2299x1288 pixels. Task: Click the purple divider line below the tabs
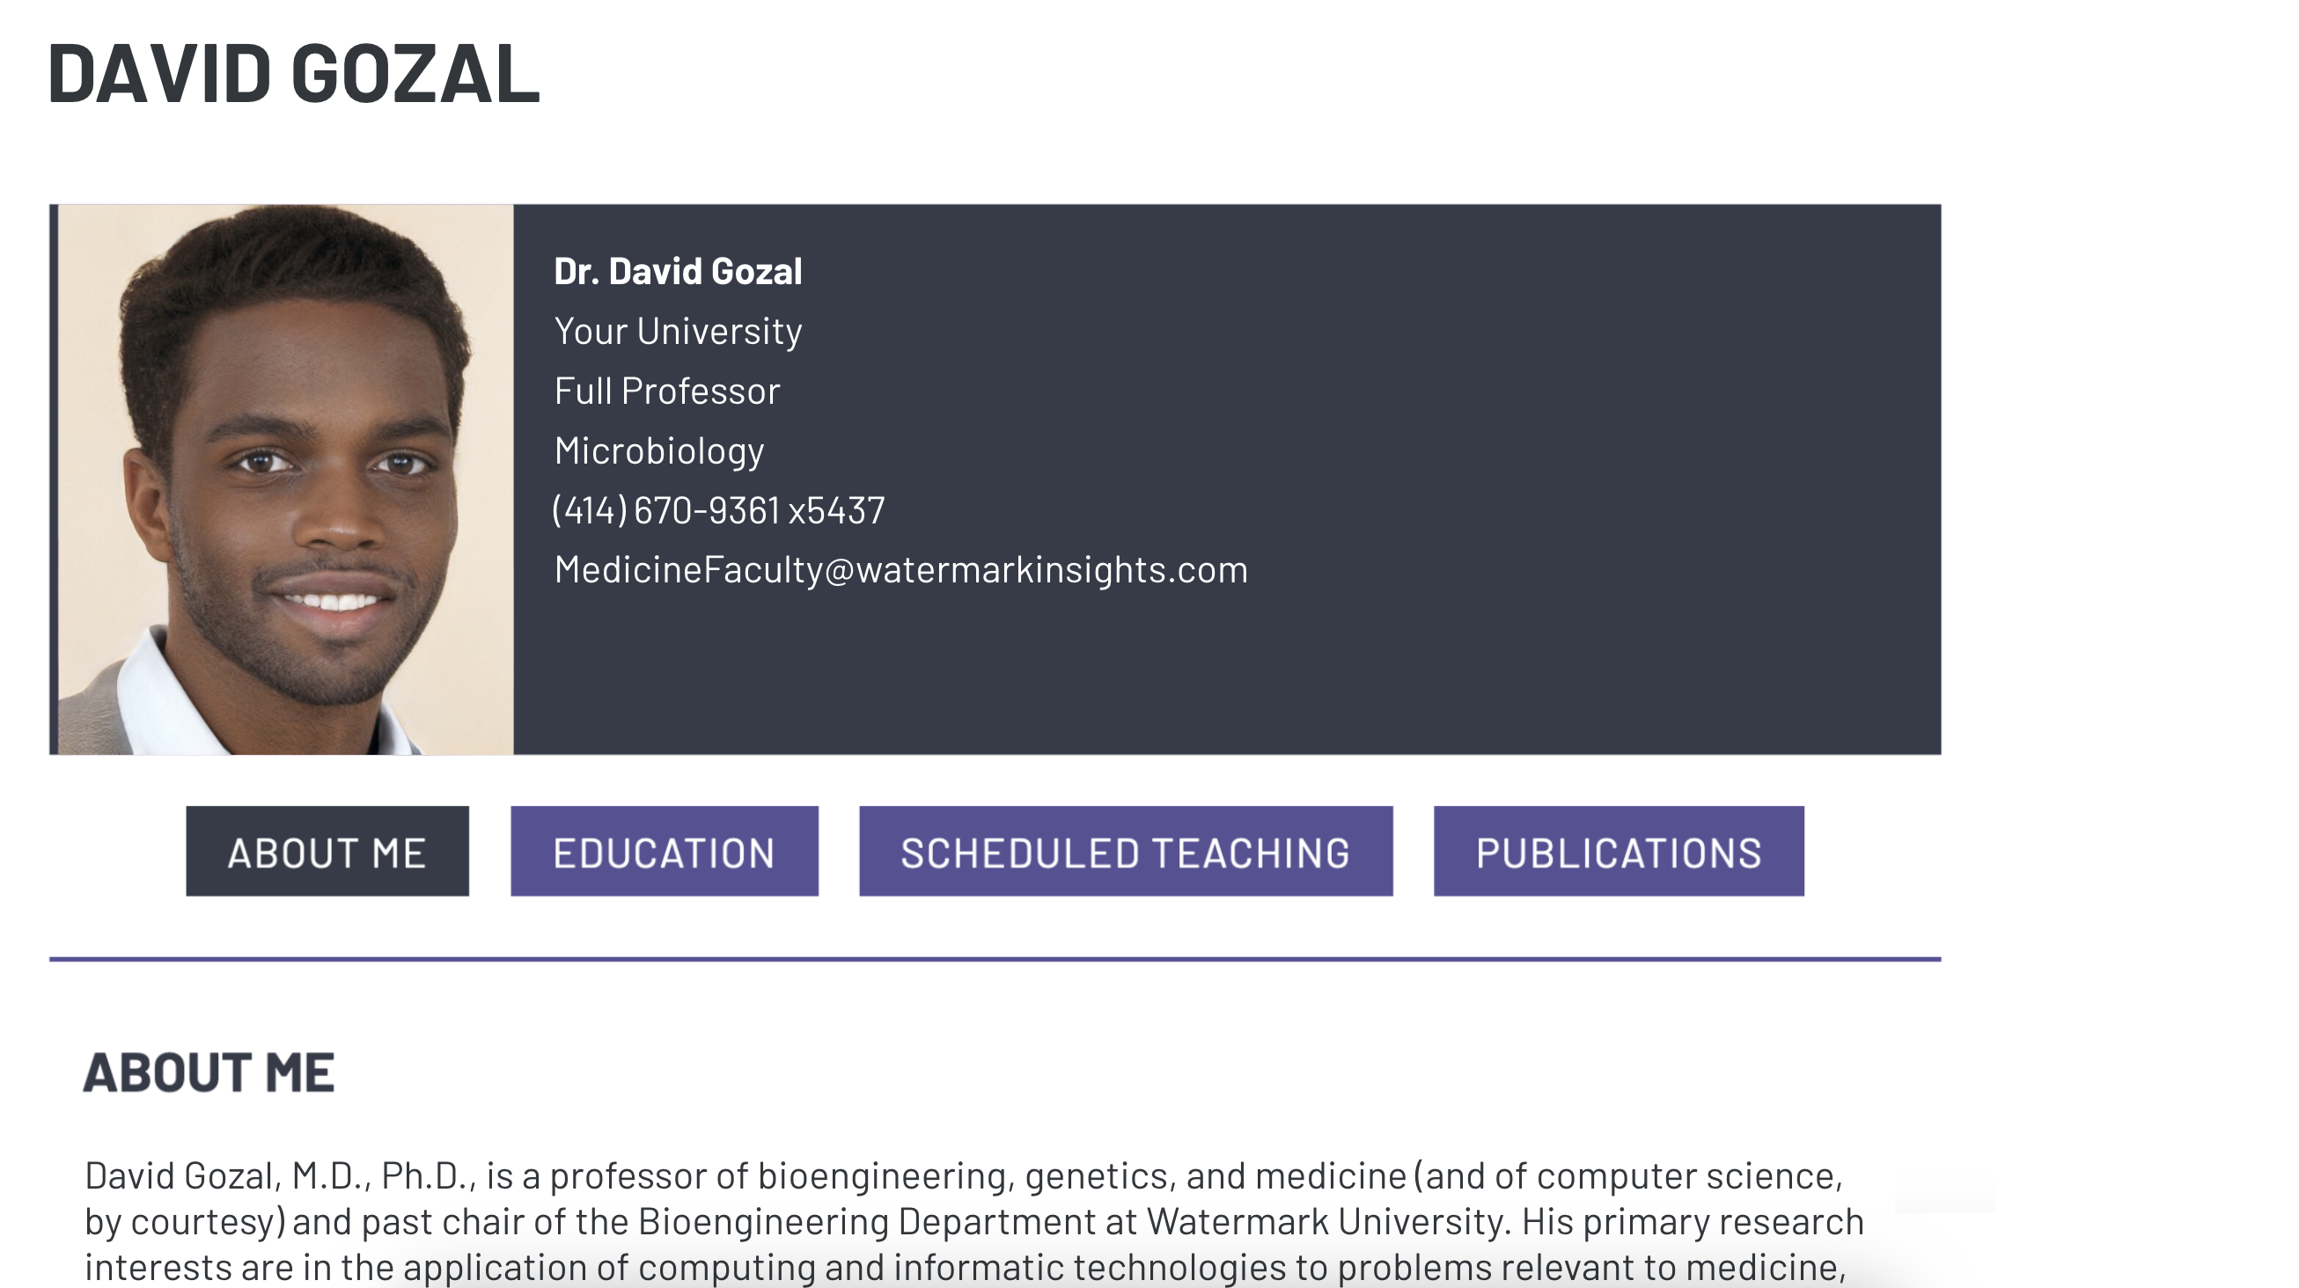click(995, 959)
